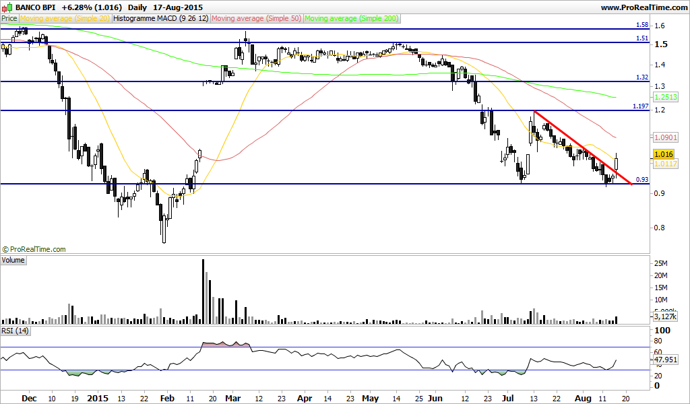Viewport: 690px width, 404px height.
Task: Click the candlestick chart icon beside BANCO BPI
Action: [x=7, y=7]
